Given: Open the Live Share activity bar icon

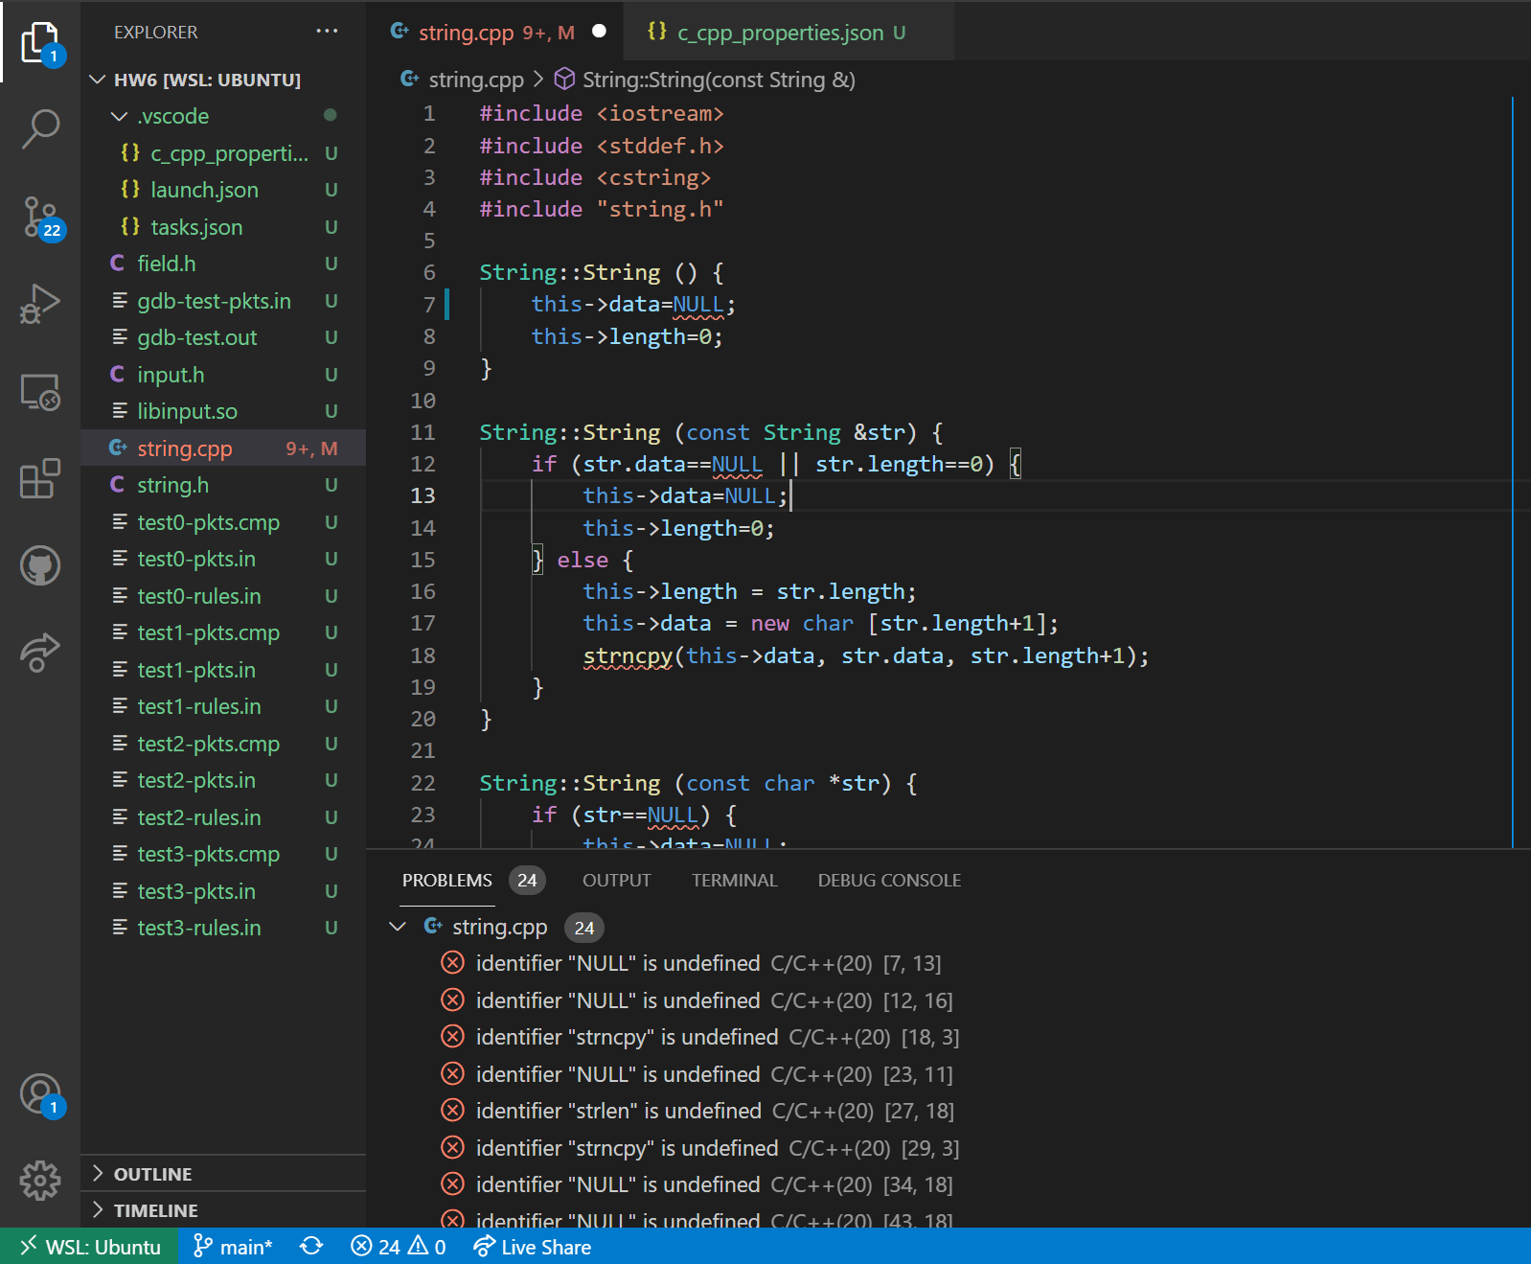Looking at the screenshot, I should pyautogui.click(x=40, y=653).
